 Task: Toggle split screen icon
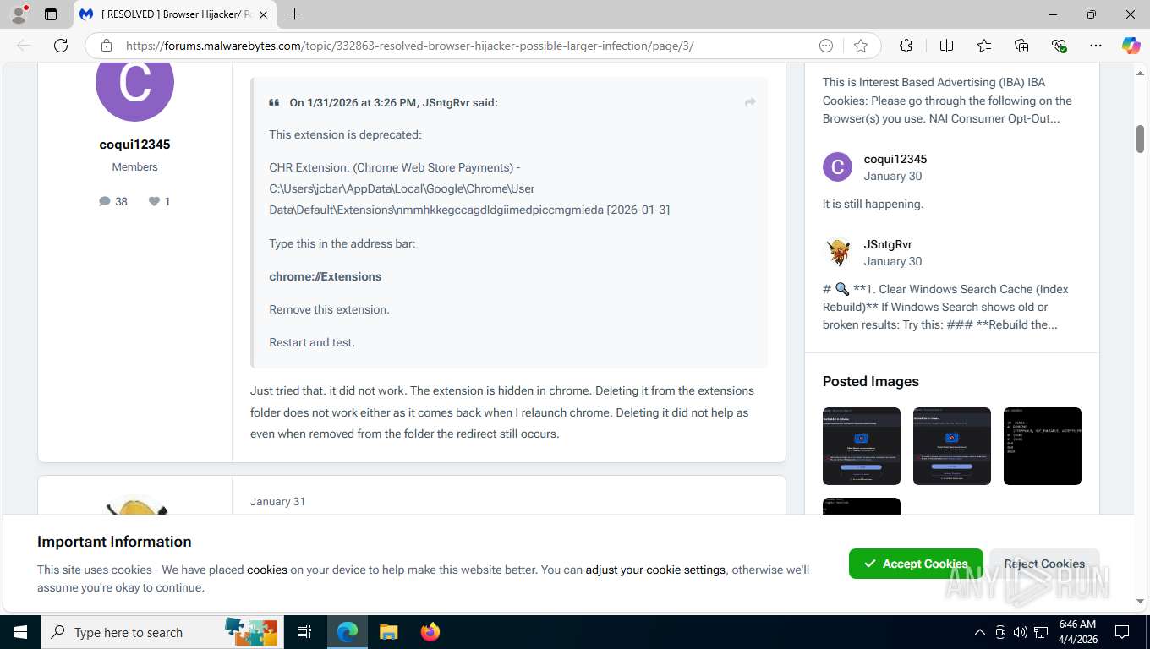pyautogui.click(x=947, y=46)
